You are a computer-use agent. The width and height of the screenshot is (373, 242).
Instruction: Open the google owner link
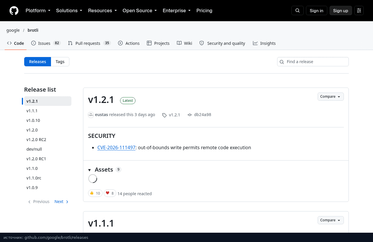13,30
